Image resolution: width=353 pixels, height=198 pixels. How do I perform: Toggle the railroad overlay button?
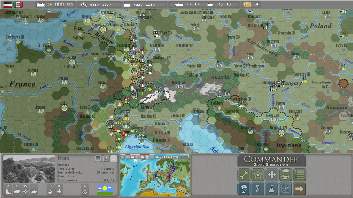click(98, 158)
